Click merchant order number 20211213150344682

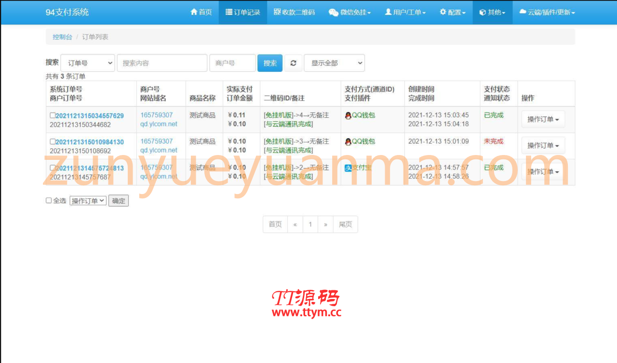click(80, 124)
